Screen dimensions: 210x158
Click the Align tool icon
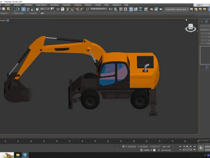pyautogui.click(x=115, y=9)
